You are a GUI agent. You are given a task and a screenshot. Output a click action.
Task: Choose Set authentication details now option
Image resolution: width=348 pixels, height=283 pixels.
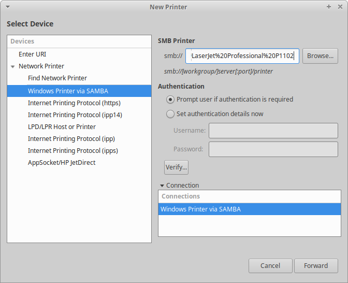click(x=170, y=114)
